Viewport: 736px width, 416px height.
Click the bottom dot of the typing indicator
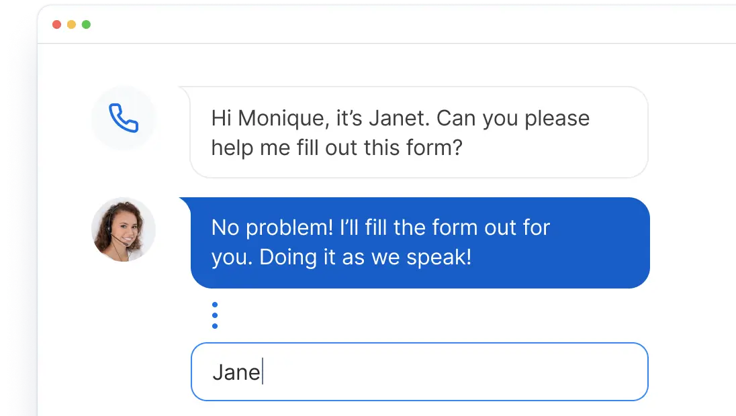(215, 326)
